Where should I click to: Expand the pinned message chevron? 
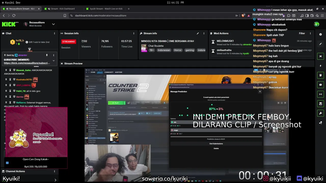click(53, 61)
